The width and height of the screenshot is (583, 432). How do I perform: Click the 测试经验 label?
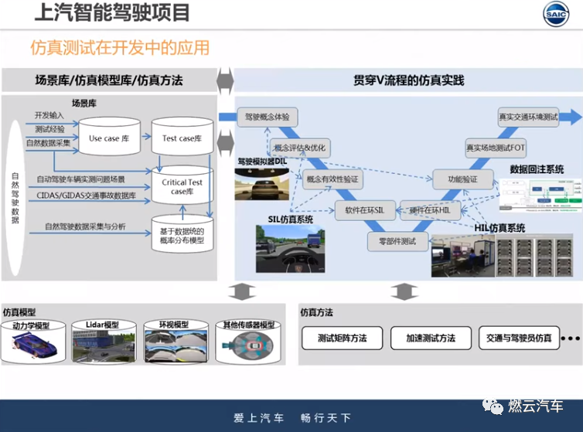[x=49, y=129]
